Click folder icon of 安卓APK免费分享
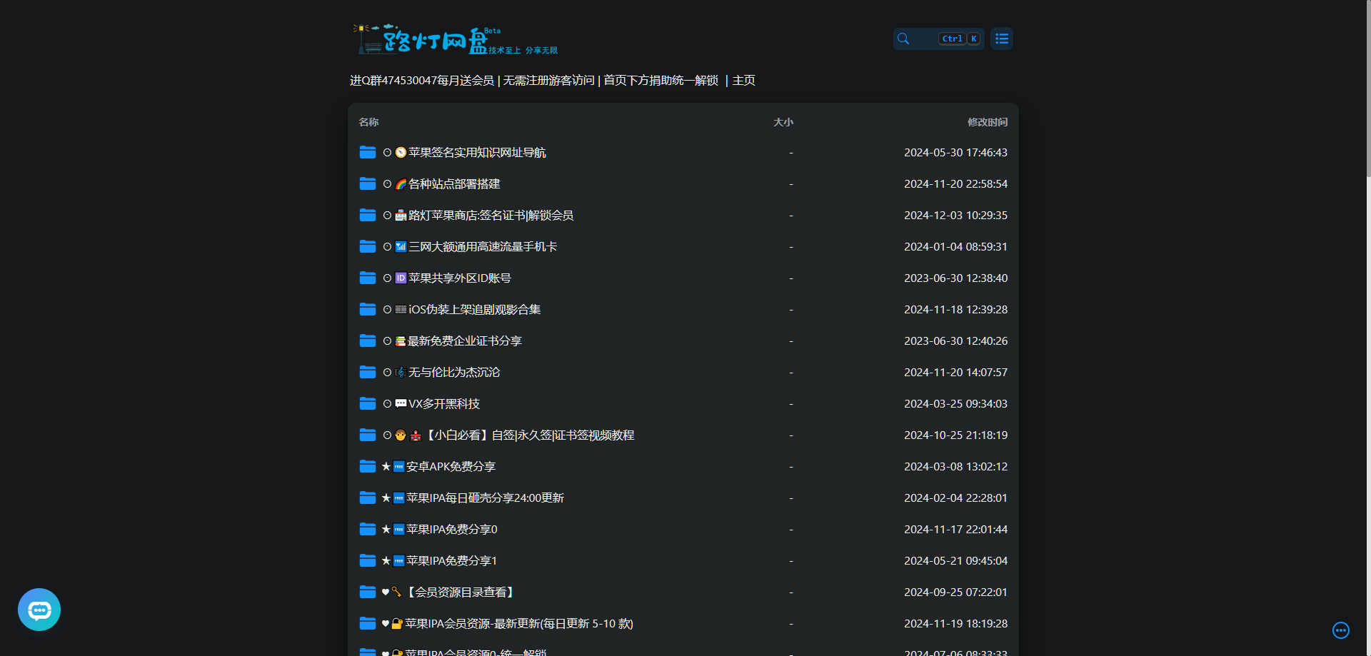The image size is (1371, 656). point(368,466)
